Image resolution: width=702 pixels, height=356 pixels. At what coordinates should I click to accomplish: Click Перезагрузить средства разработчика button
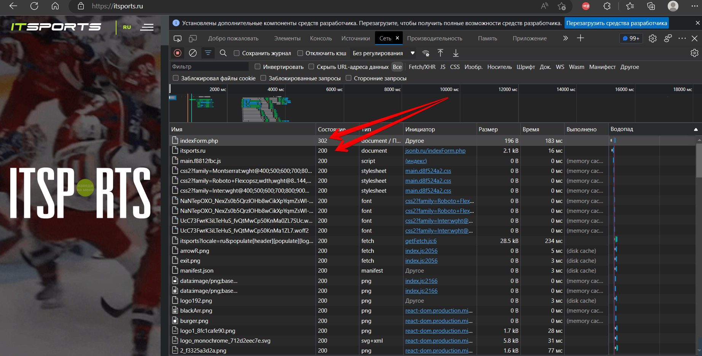(x=616, y=23)
